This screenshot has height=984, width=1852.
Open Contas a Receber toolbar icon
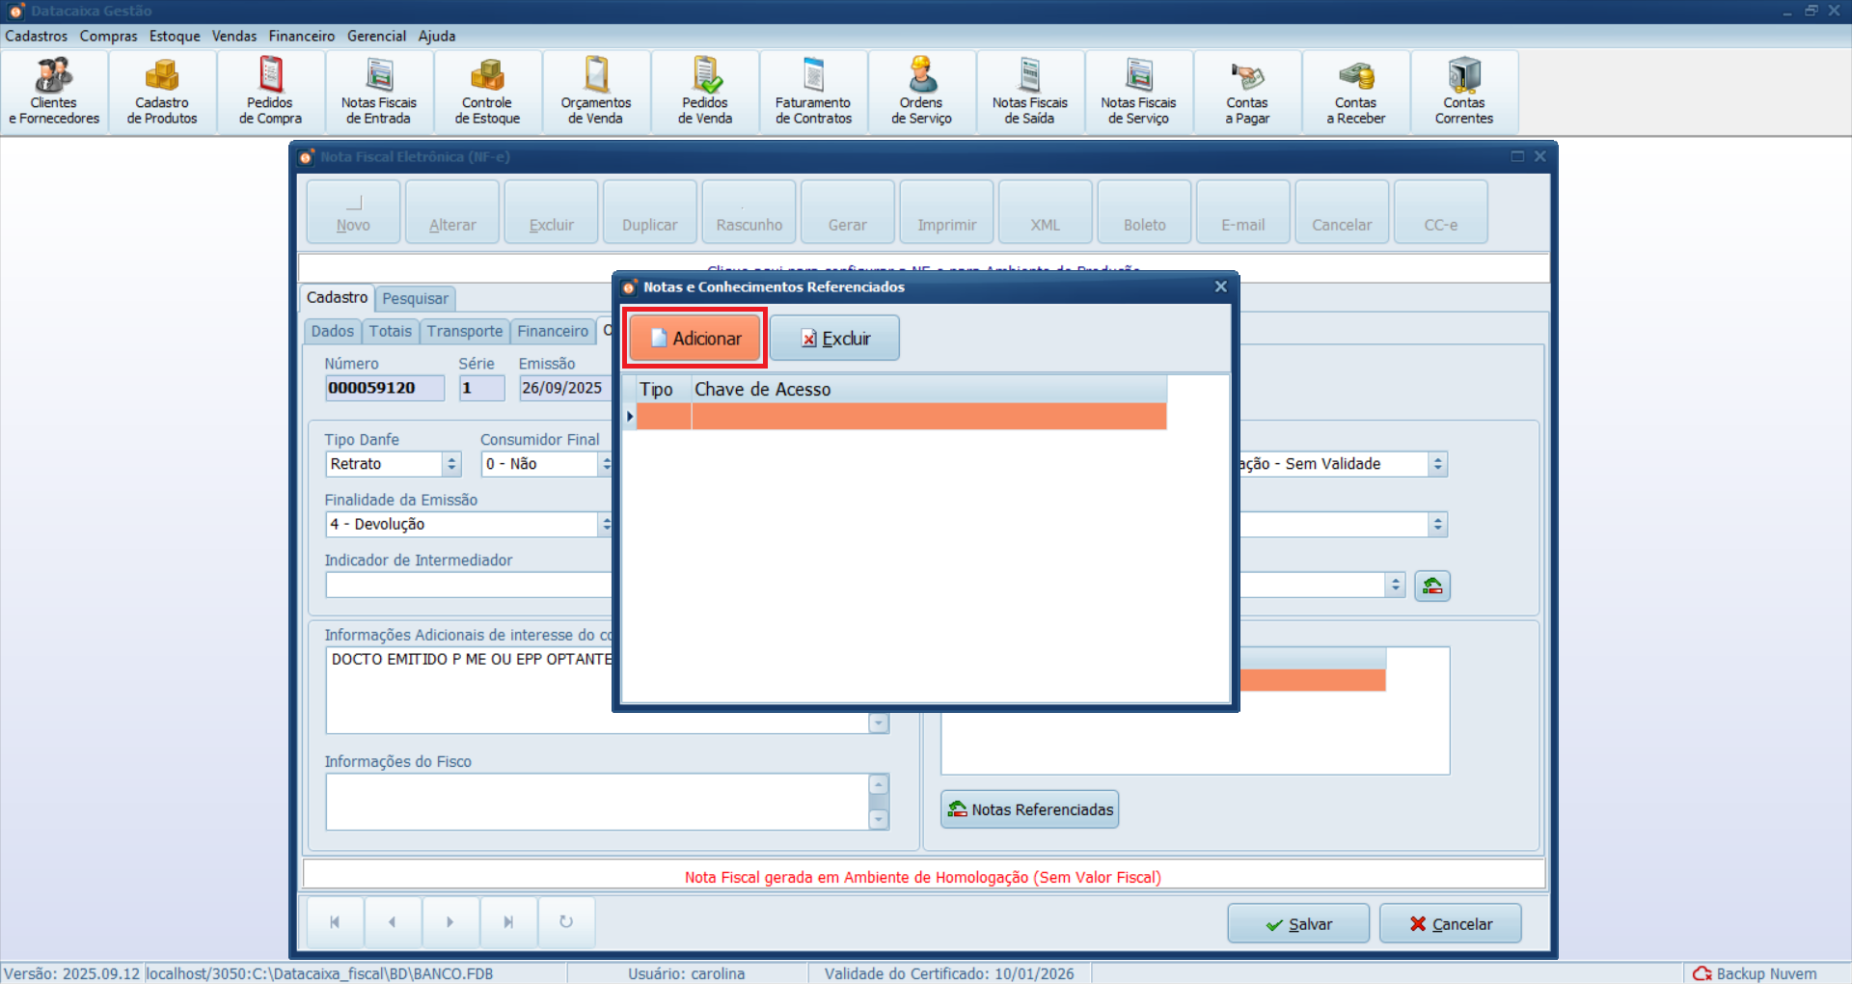point(1355,93)
